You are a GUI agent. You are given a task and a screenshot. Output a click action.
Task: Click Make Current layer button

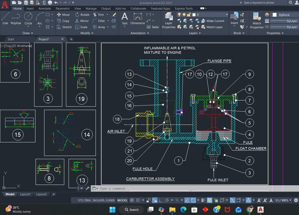click(x=213, y=21)
